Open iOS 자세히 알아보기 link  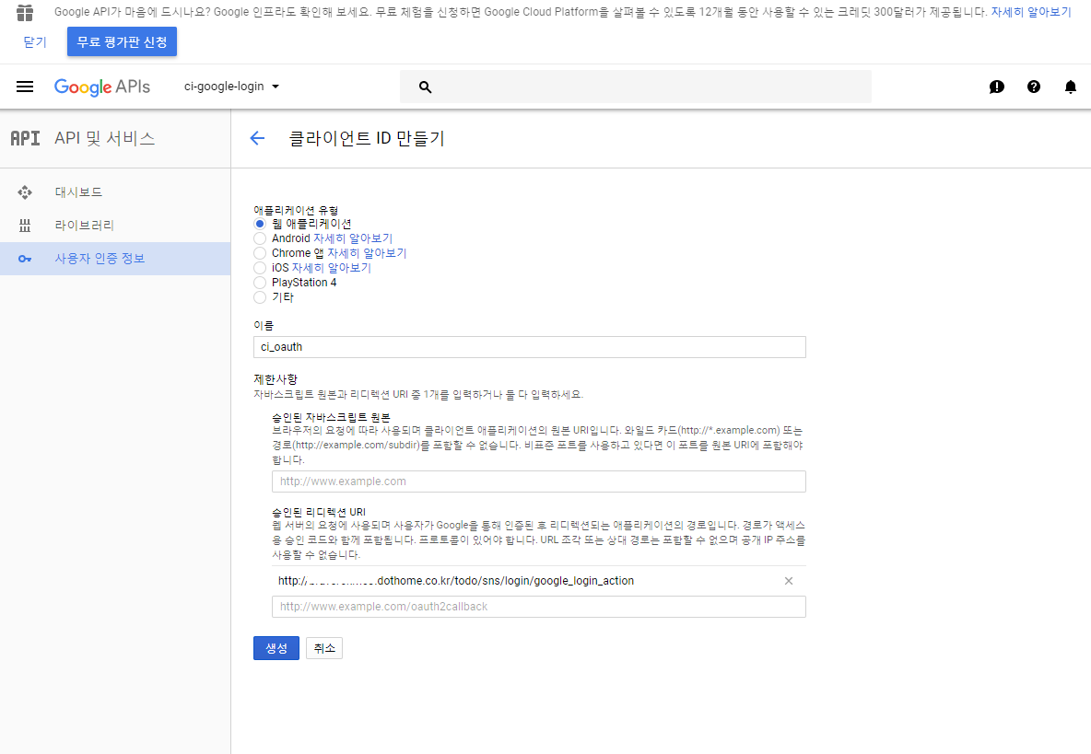click(331, 268)
